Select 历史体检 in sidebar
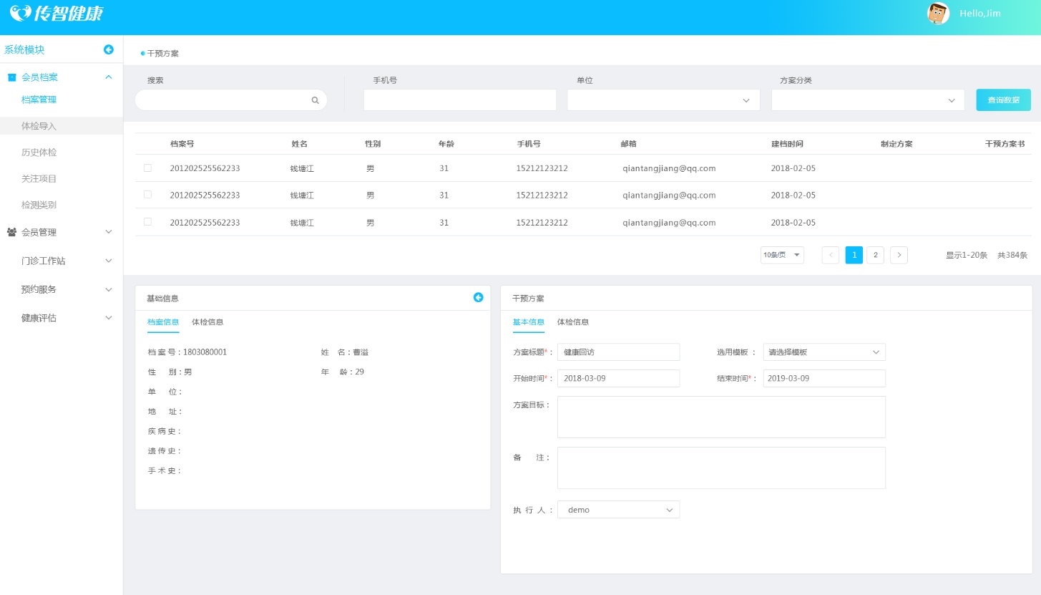This screenshot has height=595, width=1041. point(39,153)
